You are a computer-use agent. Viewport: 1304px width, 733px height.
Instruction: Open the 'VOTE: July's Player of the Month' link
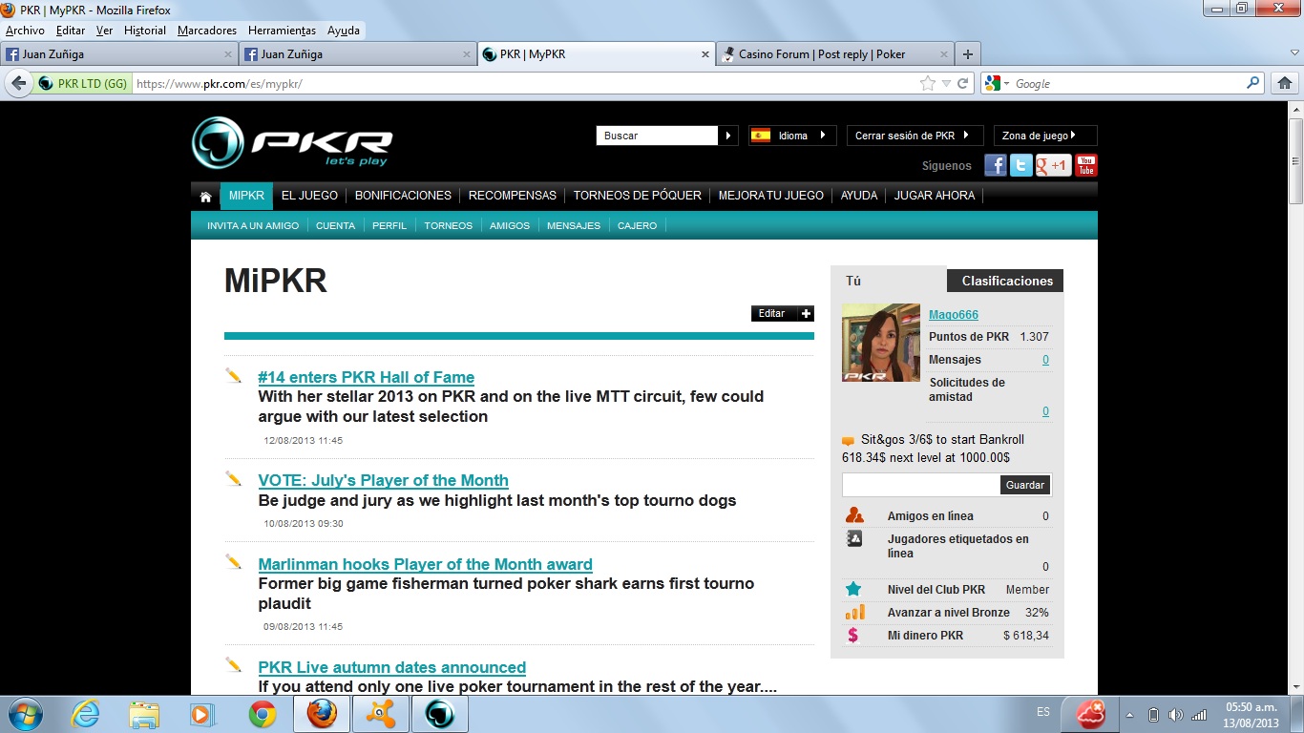pyautogui.click(x=383, y=480)
